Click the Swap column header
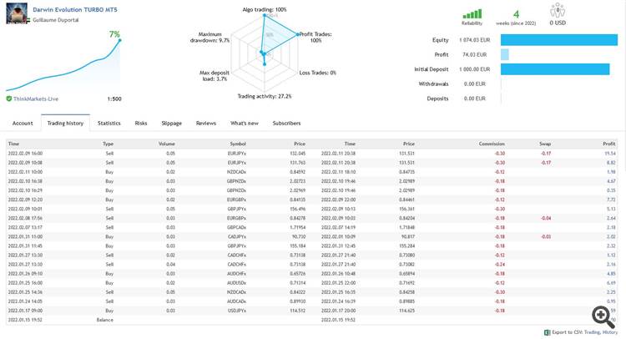 click(545, 144)
